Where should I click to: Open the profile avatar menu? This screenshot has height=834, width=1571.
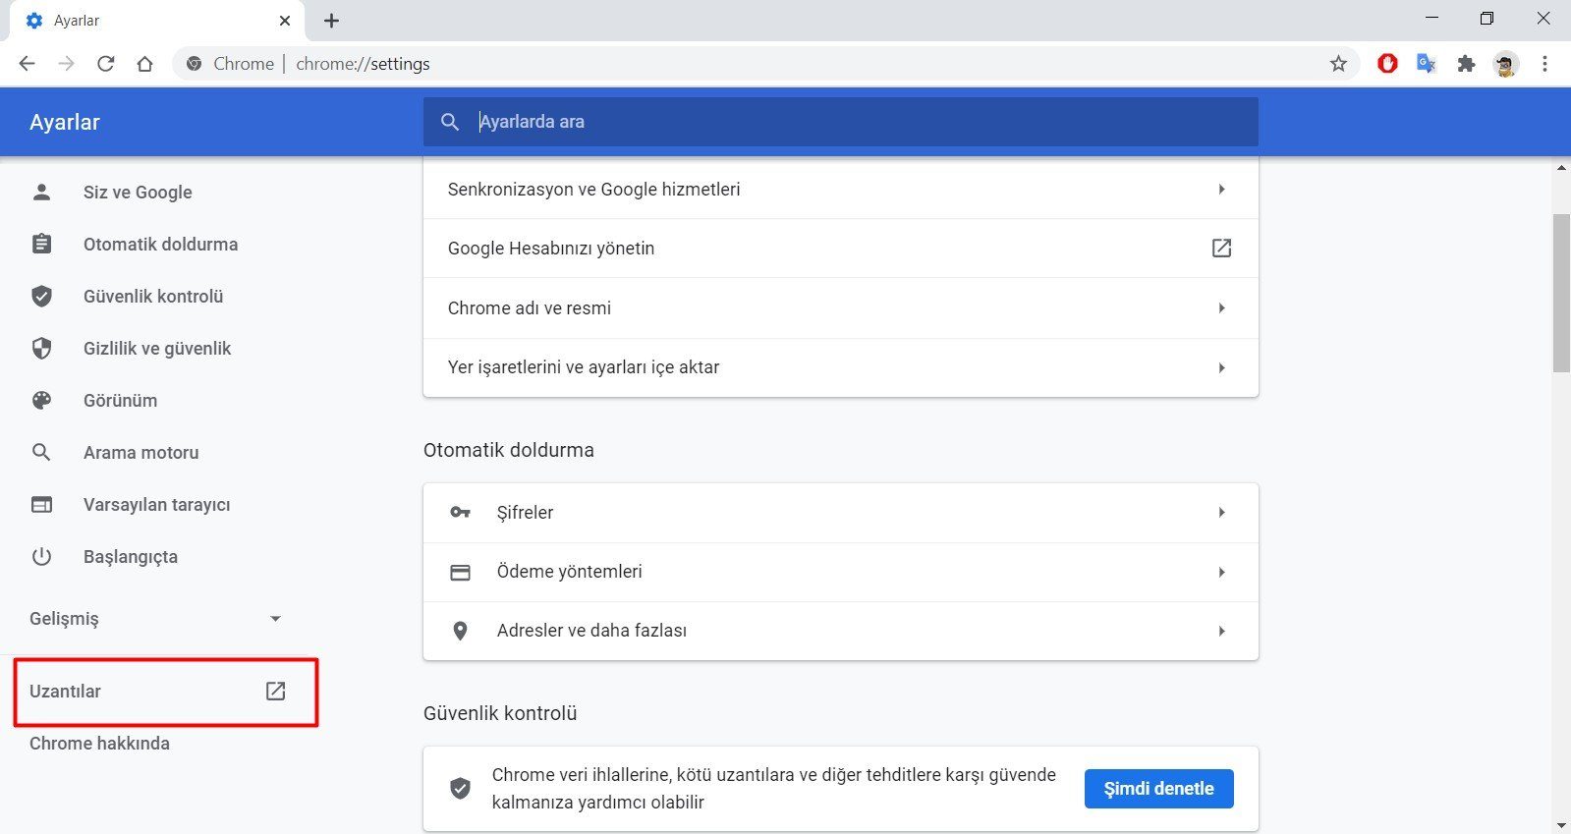[x=1505, y=64]
